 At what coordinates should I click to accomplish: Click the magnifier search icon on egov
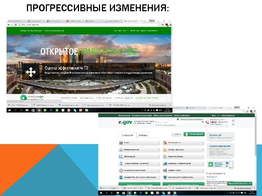(203, 122)
